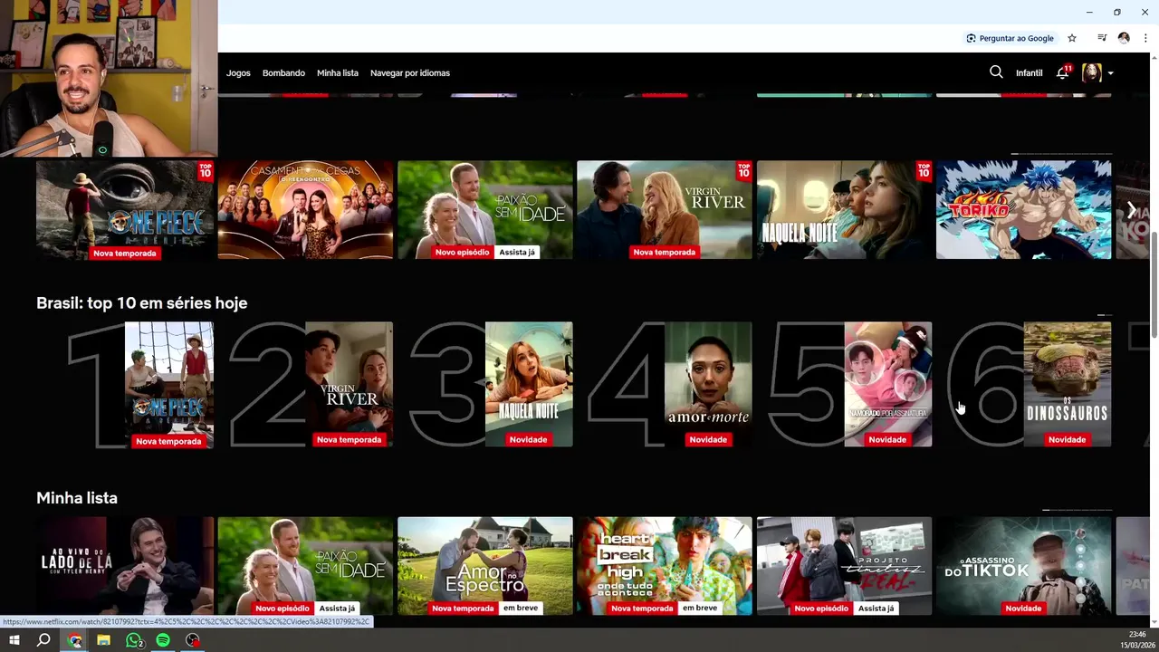Click the Netflix profile avatar
Viewport: 1159px width, 652px height.
click(1092, 72)
